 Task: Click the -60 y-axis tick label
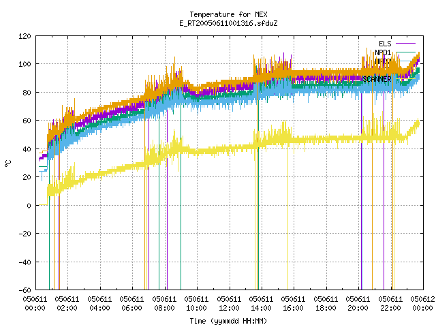point(25,290)
